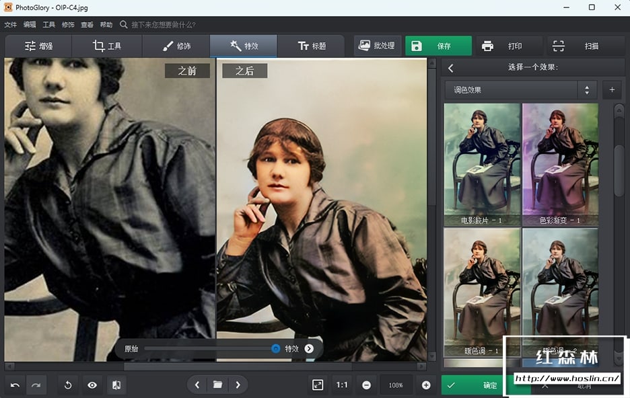Open the 文件 menu
Screen dimensions: 630x398
[10, 25]
